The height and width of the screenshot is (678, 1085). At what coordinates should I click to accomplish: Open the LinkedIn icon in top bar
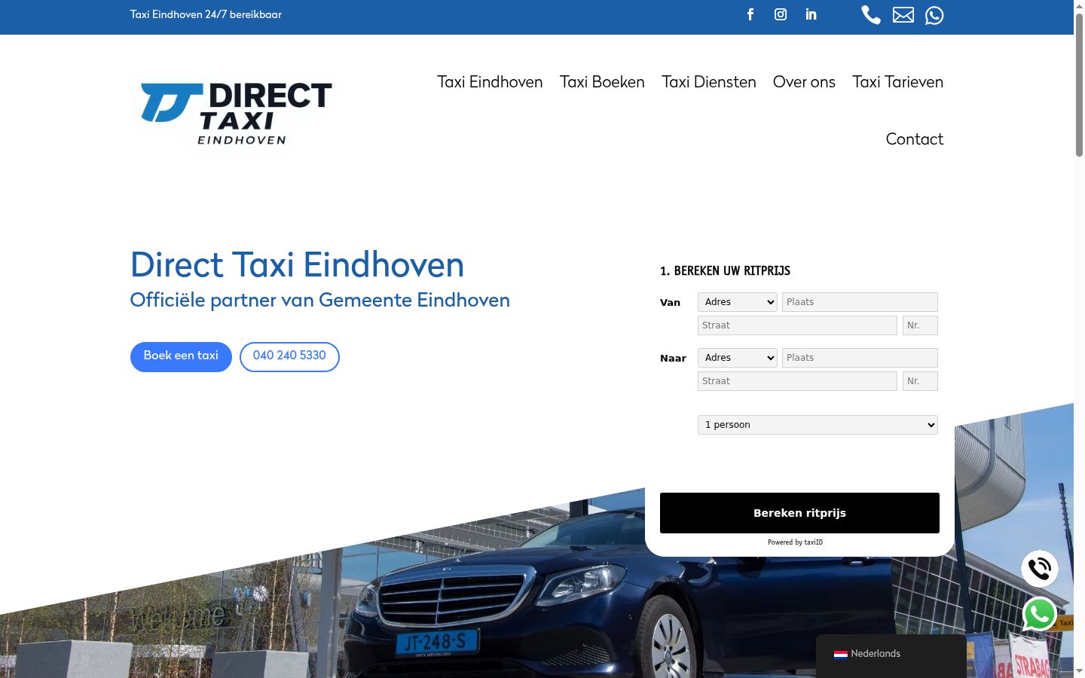(811, 14)
